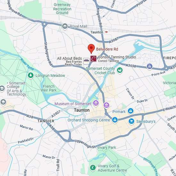Click the red Belvedere Rd location pin
Screen dimensions: 176x176
(91, 49)
